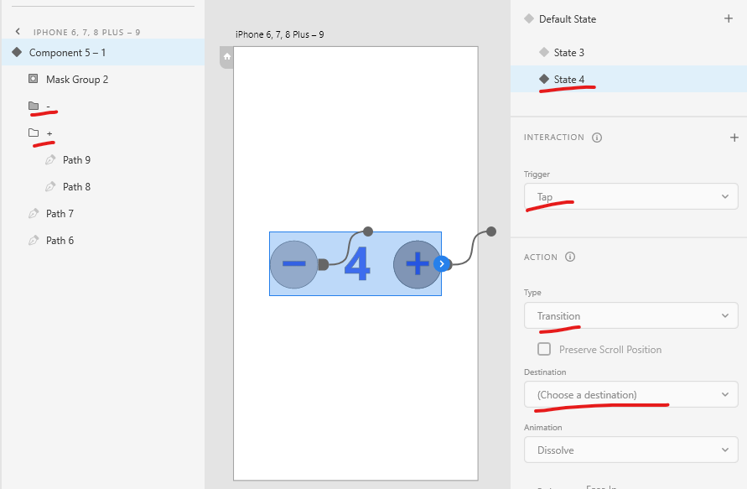Add a new interaction with plus icon

(x=734, y=138)
